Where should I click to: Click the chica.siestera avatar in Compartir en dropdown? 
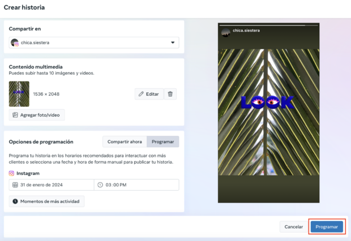[15, 42]
